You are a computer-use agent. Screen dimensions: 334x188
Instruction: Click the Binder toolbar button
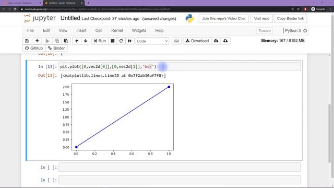click(x=56, y=48)
